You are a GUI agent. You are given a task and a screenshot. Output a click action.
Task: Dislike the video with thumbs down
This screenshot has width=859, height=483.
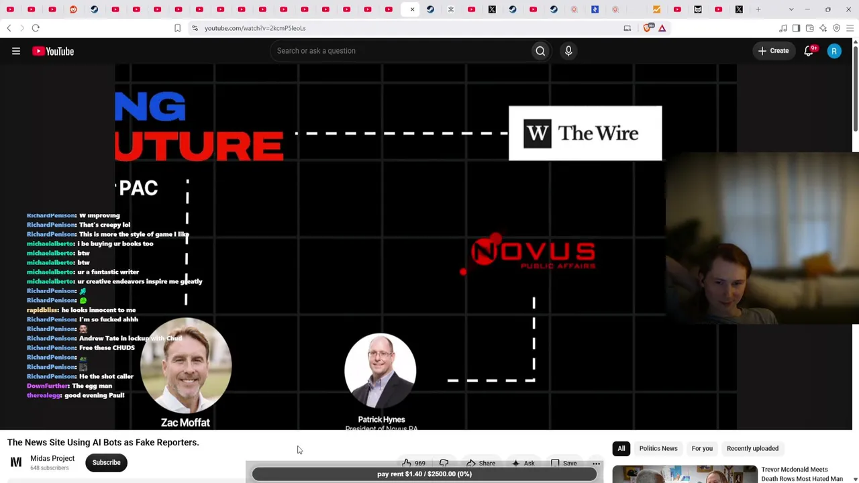tap(444, 463)
